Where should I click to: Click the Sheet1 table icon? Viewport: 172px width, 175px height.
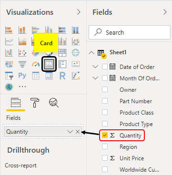pos(102,54)
